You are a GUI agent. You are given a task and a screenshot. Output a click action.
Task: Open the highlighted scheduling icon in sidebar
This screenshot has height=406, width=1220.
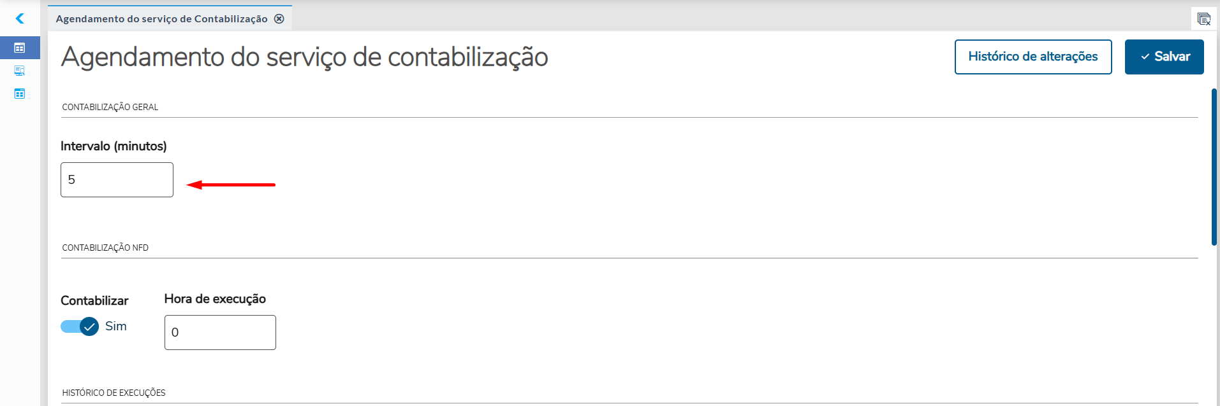tap(20, 48)
